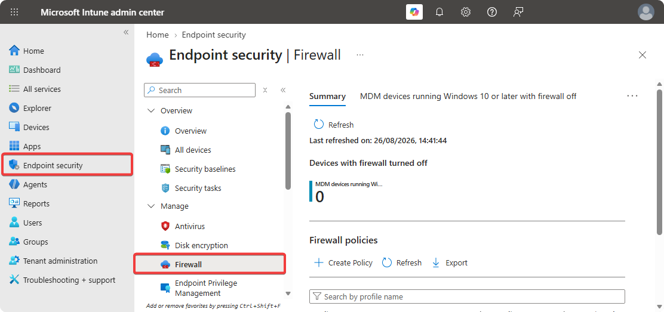664x312 pixels.
Task: Open the tabs overflow ellipsis
Action: click(x=632, y=96)
